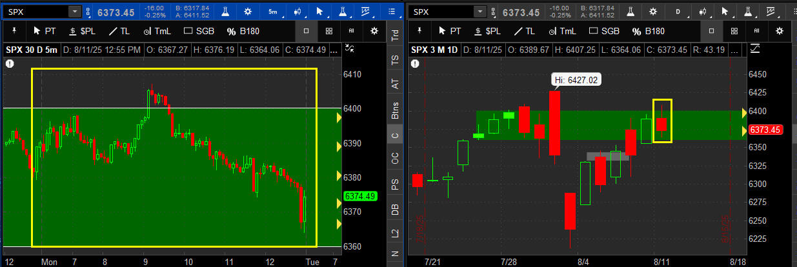The height and width of the screenshot is (267, 797).
Task: Click the alert exclamation icon in right chart
Action: (x=415, y=63)
